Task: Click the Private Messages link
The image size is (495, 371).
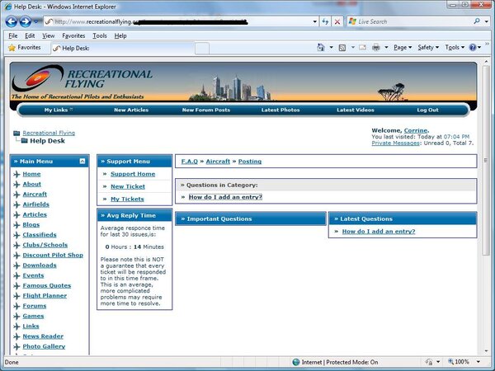Action: click(396, 143)
